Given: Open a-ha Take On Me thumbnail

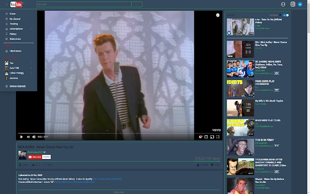Looking at the screenshot, I should (x=240, y=27).
